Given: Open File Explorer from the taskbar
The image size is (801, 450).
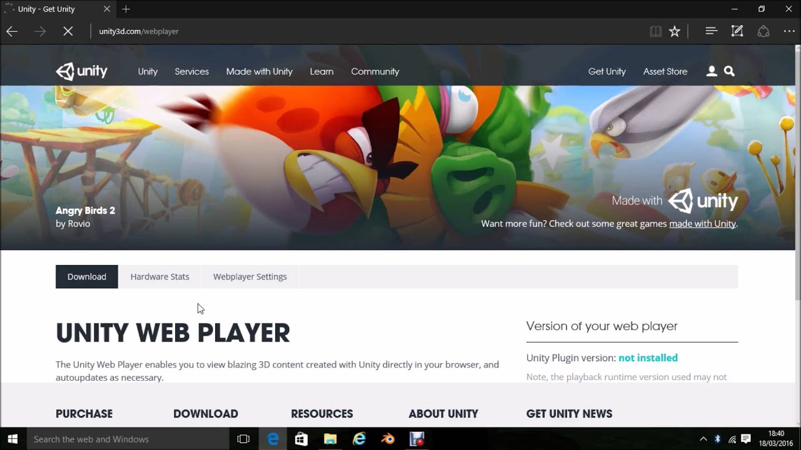Looking at the screenshot, I should pos(330,439).
